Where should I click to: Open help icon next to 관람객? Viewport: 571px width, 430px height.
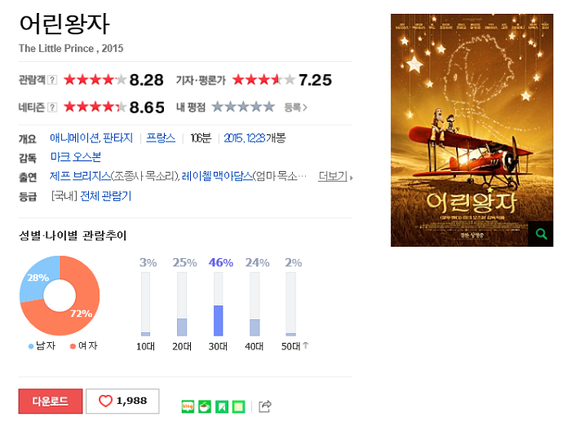[x=52, y=80]
